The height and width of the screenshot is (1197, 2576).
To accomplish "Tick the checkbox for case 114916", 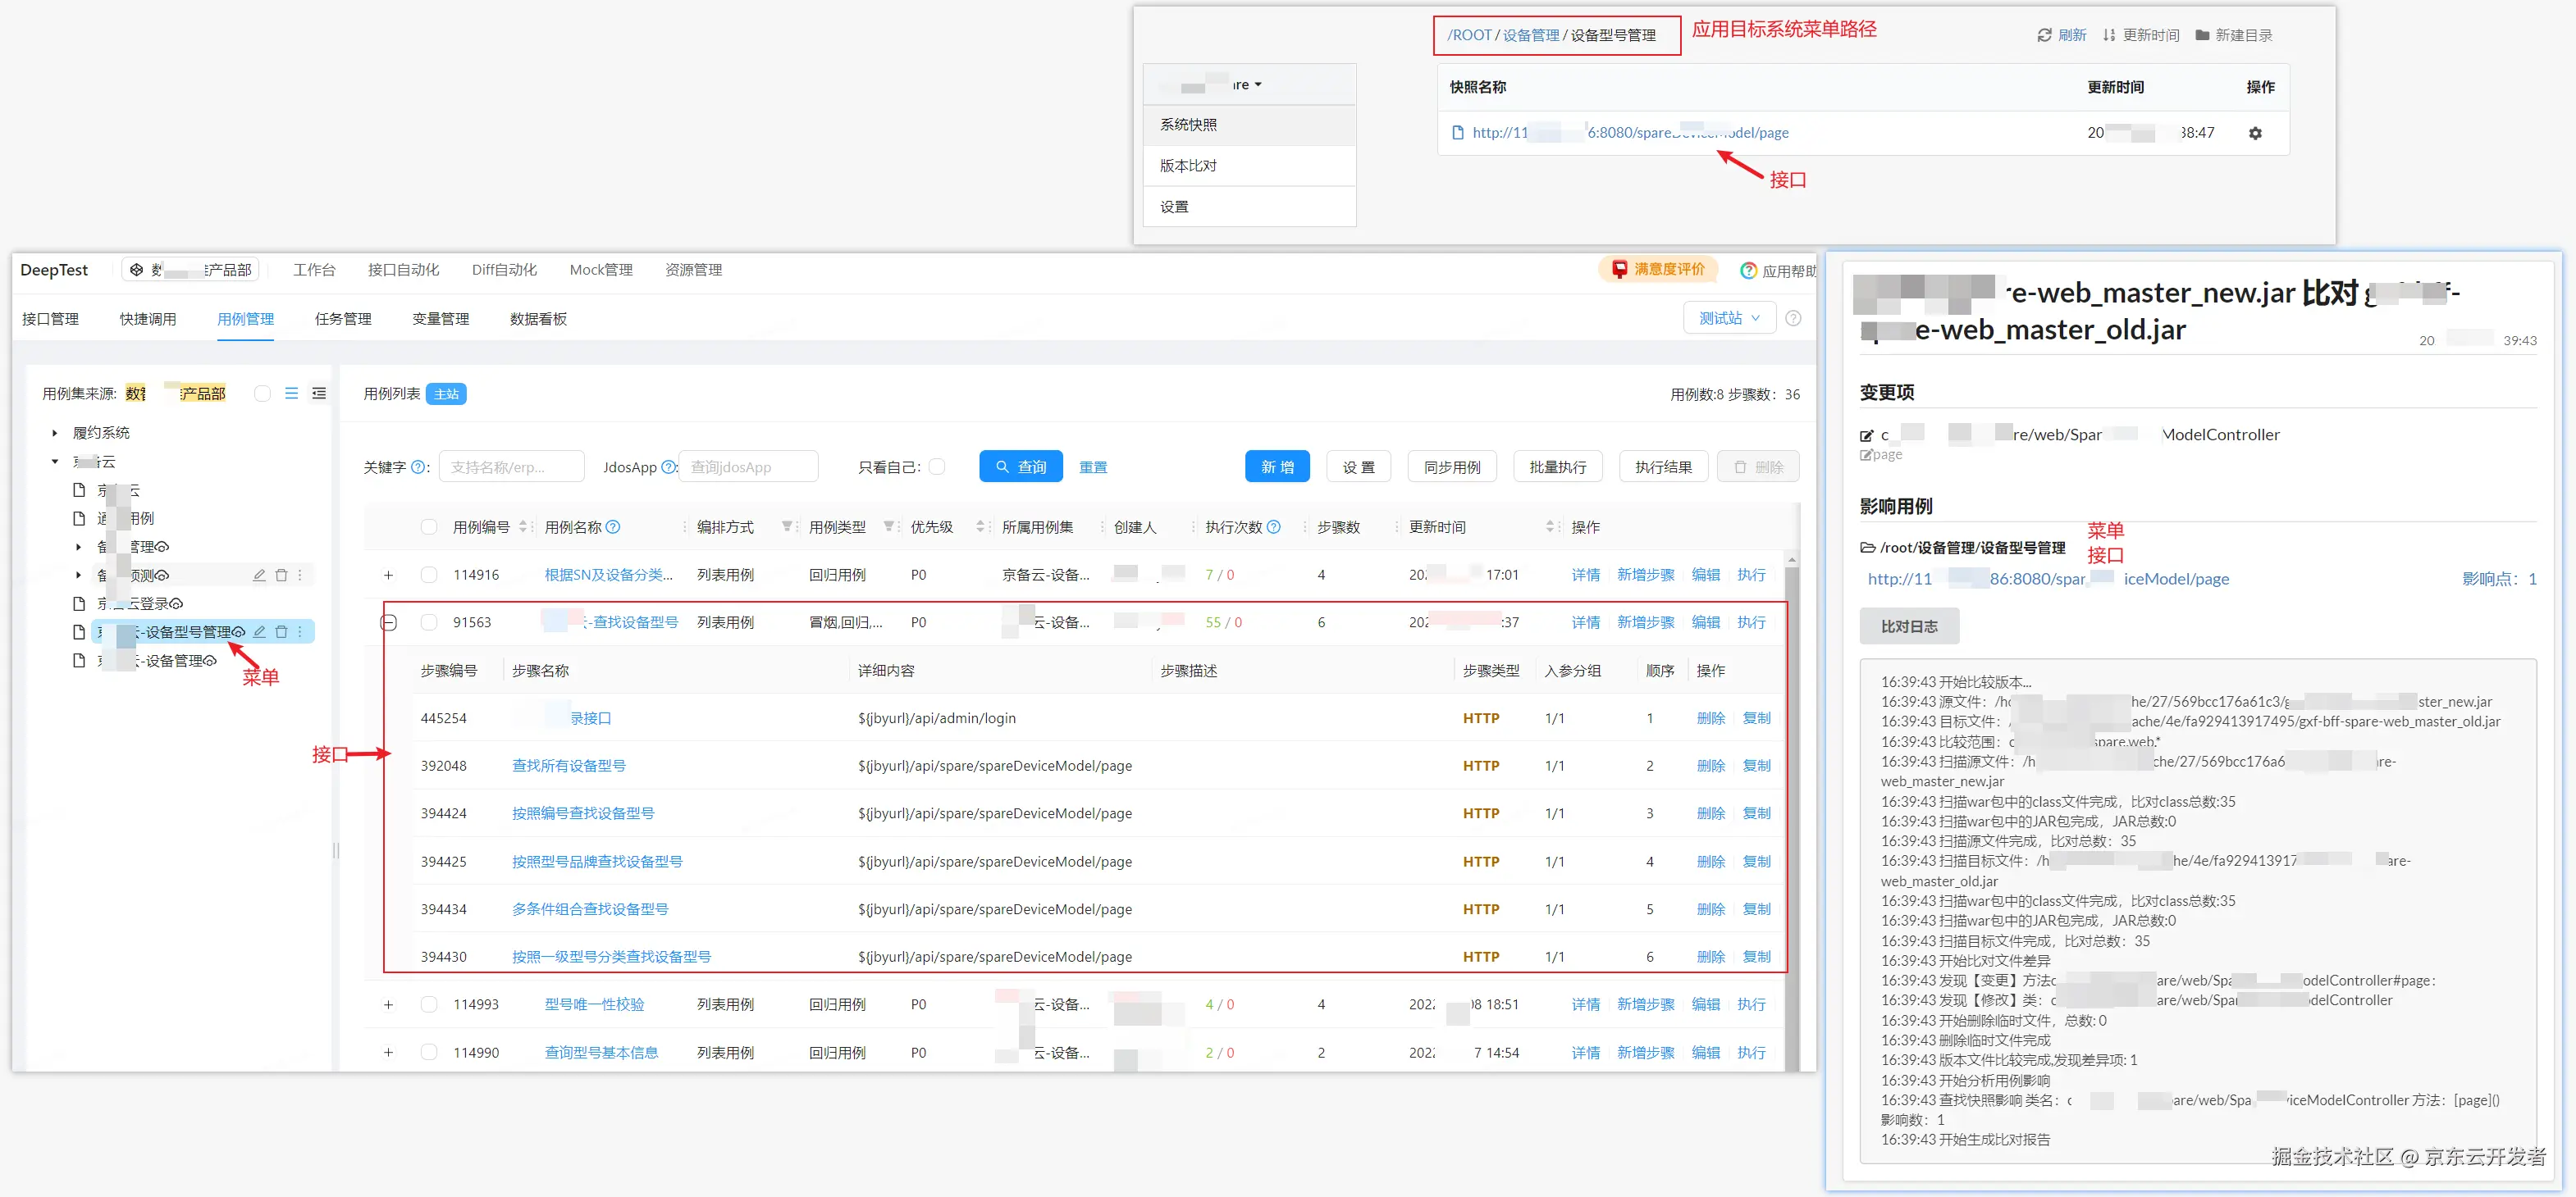I will 429,575.
